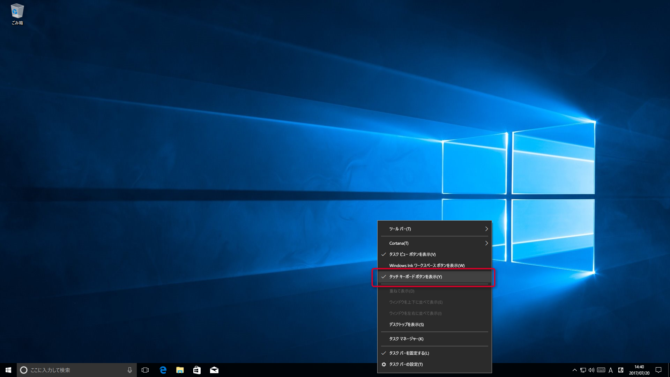Open the Start menu

[x=7, y=370]
